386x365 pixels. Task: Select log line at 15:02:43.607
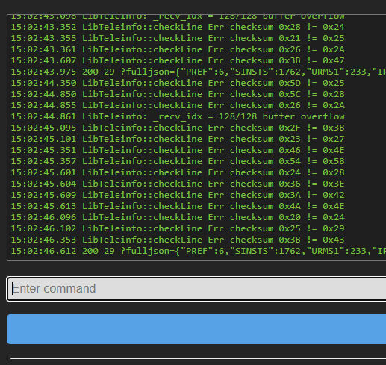[x=178, y=60]
